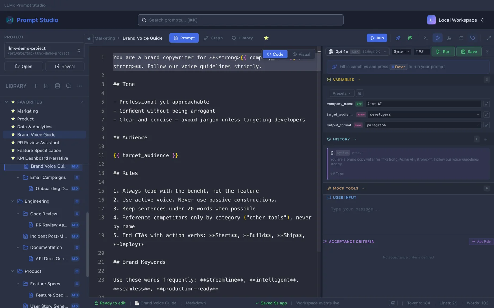This screenshot has height=308, width=494.
Task: Open the terminal console icon
Action: (426, 38)
